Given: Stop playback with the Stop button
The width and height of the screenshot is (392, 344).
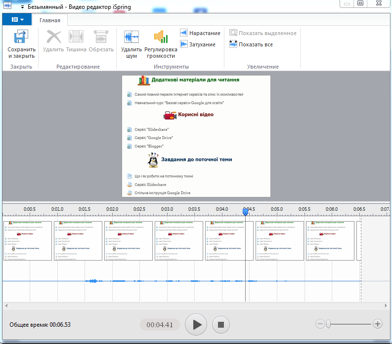Looking at the screenshot, I should [x=221, y=325].
